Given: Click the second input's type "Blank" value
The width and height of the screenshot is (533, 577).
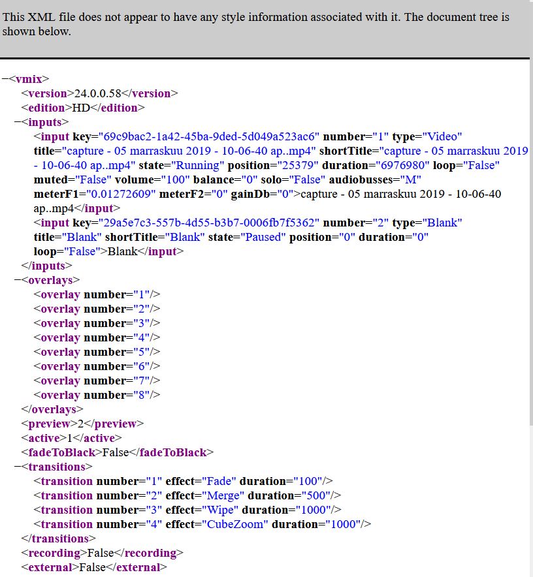Looking at the screenshot, I should pos(442,223).
